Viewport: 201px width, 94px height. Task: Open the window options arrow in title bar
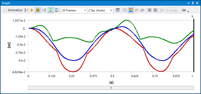pyautogui.click(x=188, y=3)
